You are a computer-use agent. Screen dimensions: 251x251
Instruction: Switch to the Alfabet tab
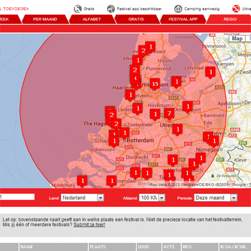(x=92, y=19)
